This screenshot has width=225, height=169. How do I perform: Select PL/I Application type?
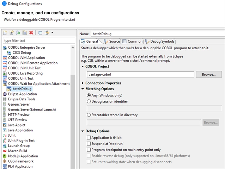pos(20,166)
